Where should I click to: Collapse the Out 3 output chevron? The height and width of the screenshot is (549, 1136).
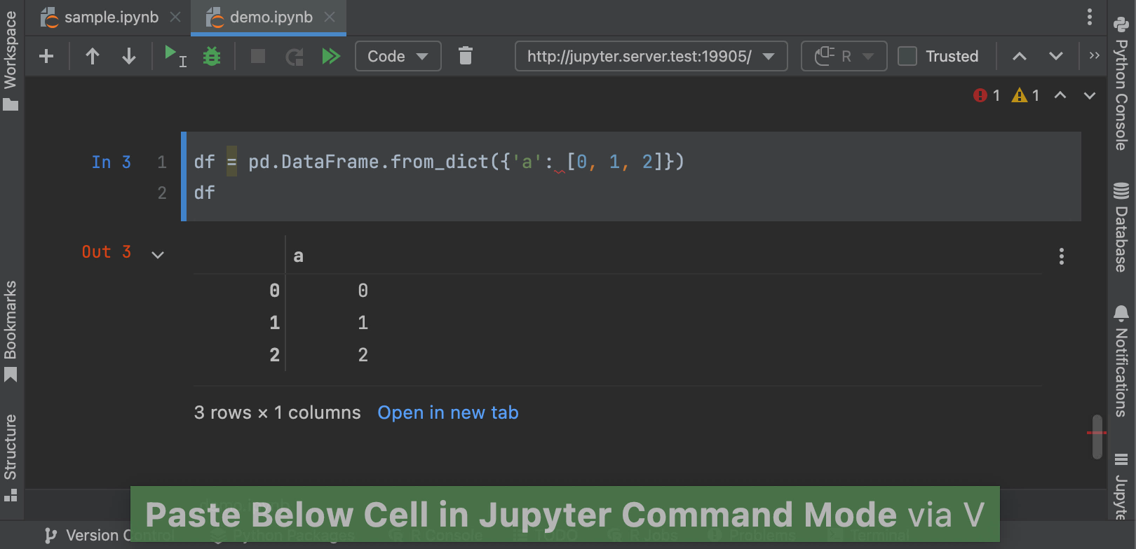158,255
